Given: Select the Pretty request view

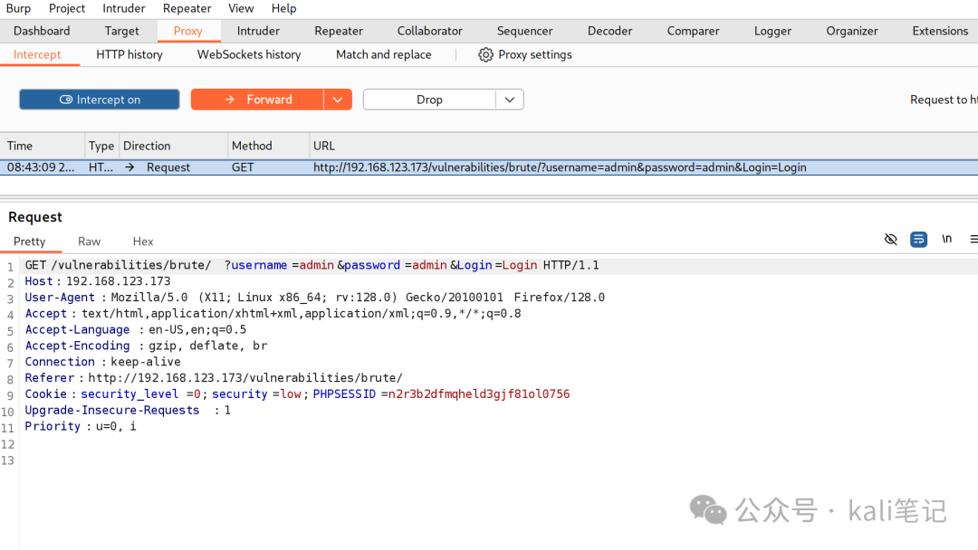Looking at the screenshot, I should [29, 241].
